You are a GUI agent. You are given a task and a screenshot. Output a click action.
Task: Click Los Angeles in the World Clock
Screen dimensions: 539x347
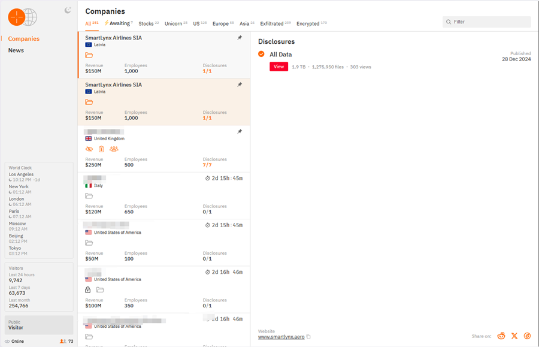(21, 174)
